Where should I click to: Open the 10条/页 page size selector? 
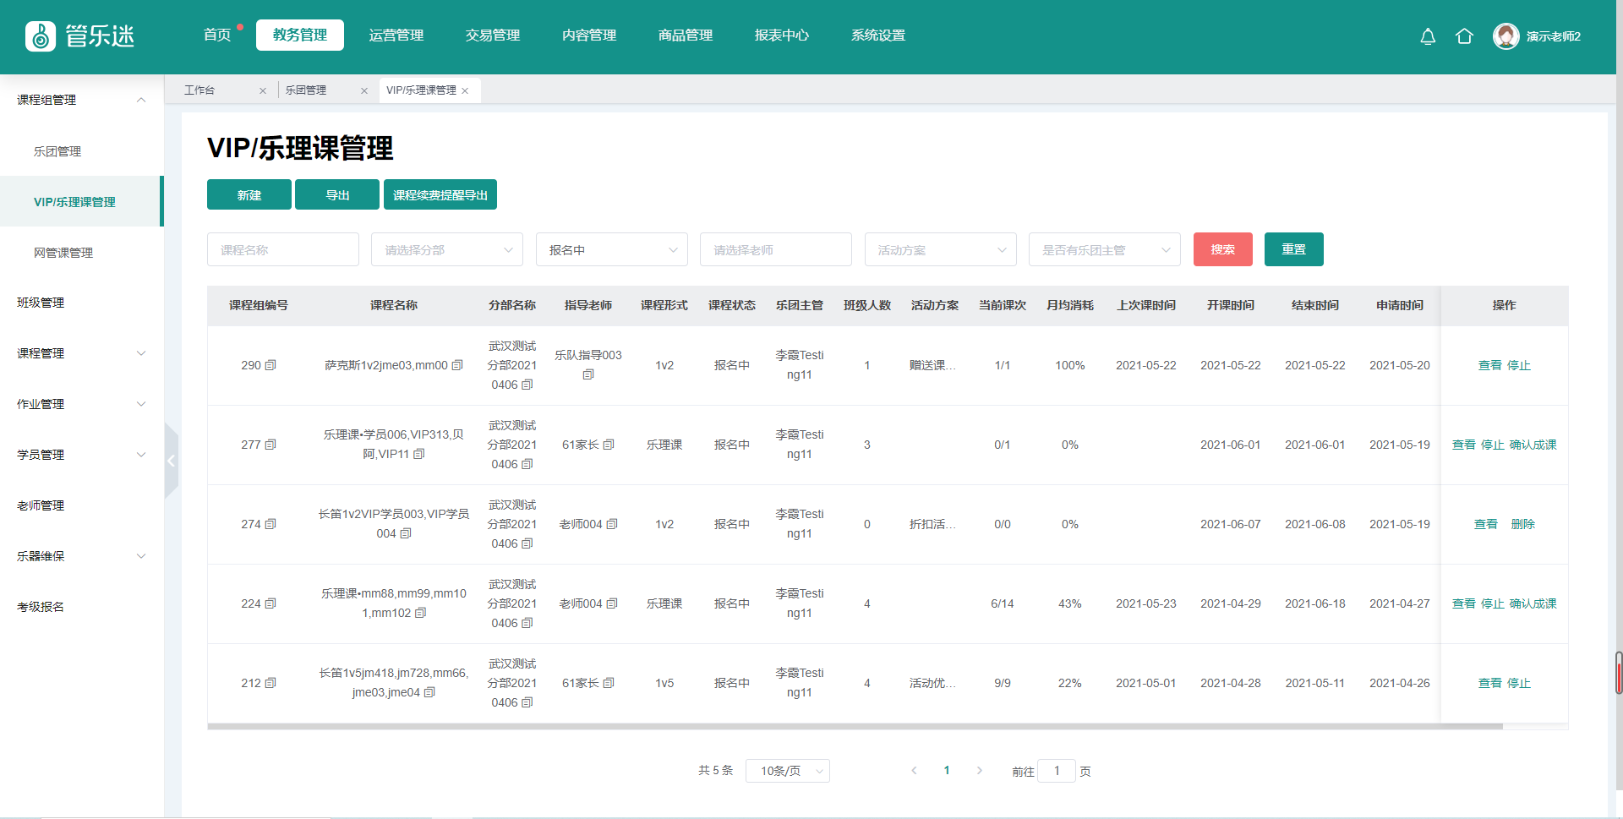click(x=787, y=771)
